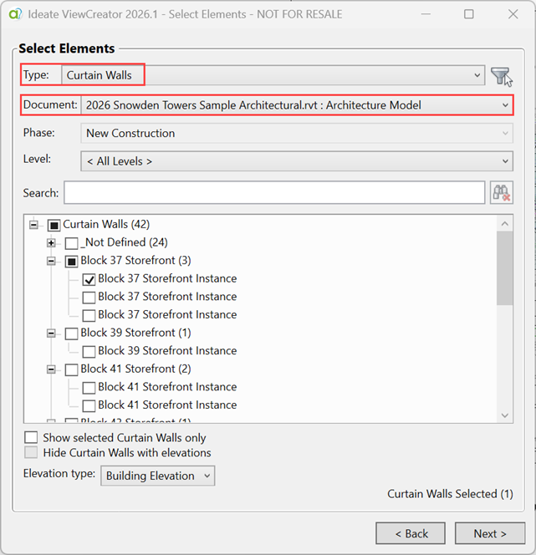Screen dimensions: 536x555
Task: Clear search with binoculars icon
Action: (x=502, y=192)
